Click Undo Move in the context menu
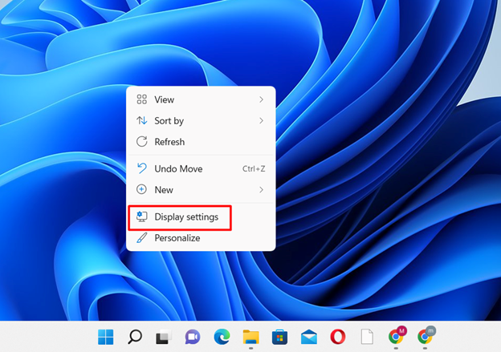Screen dimensions: 501x352 [178, 169]
